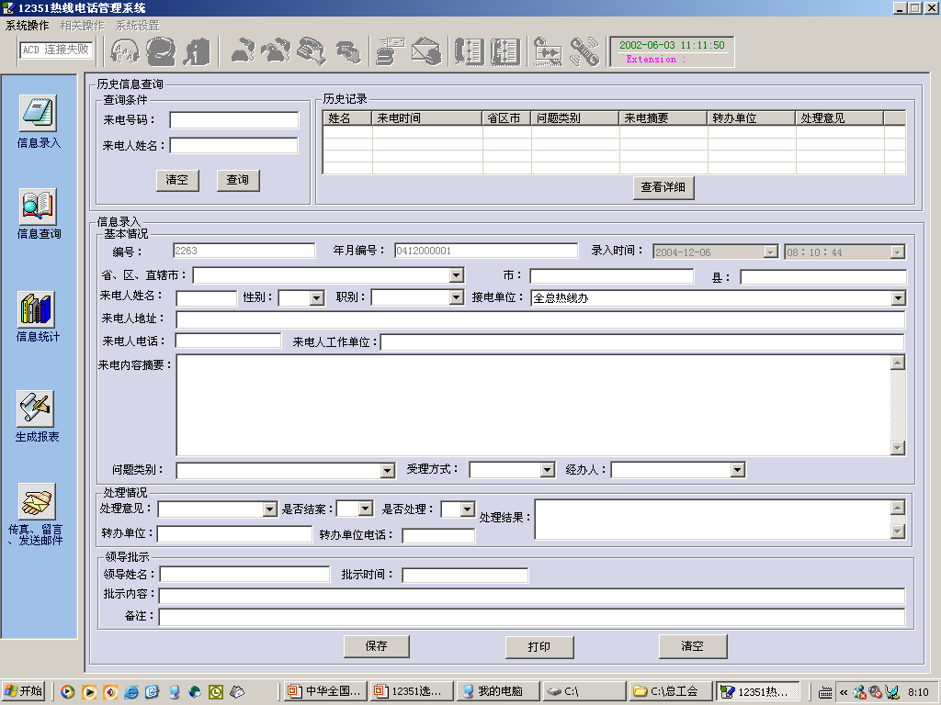Click 转办单位 column header in 历史记录
This screenshot has width=941, height=705.
[752, 118]
